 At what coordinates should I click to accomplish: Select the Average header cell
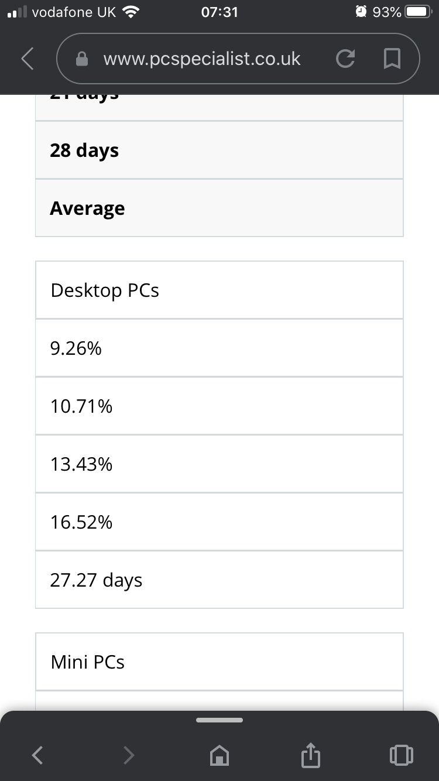[x=220, y=208]
